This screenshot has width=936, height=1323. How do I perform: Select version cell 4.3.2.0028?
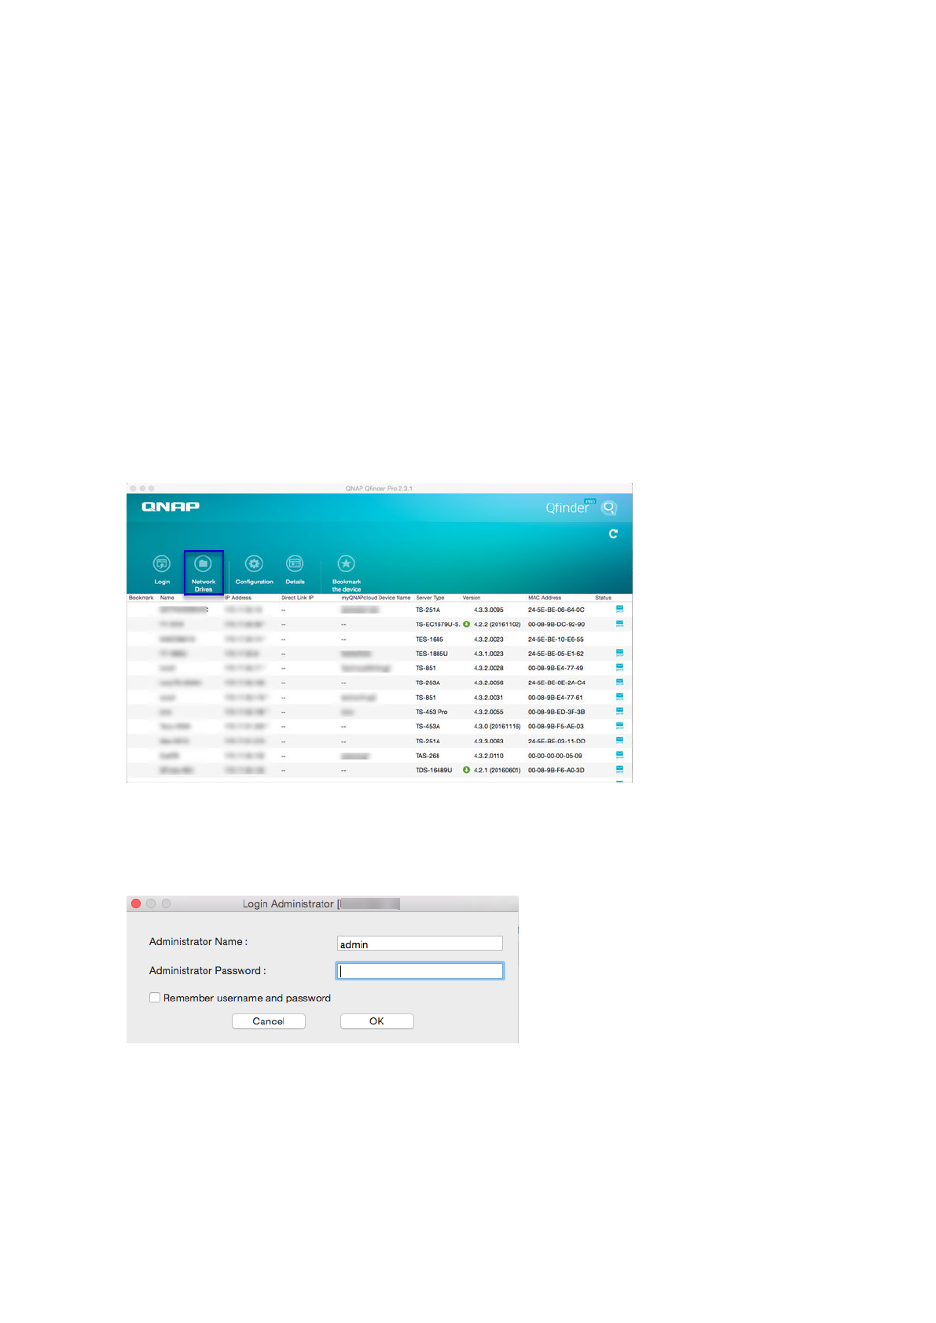click(x=489, y=669)
